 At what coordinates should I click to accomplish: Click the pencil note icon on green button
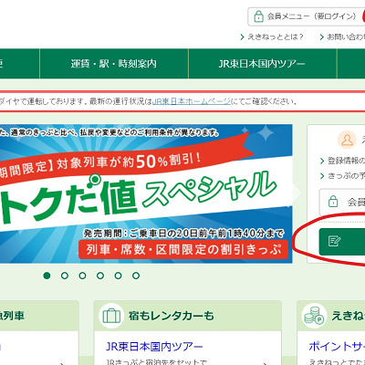tap(334, 241)
